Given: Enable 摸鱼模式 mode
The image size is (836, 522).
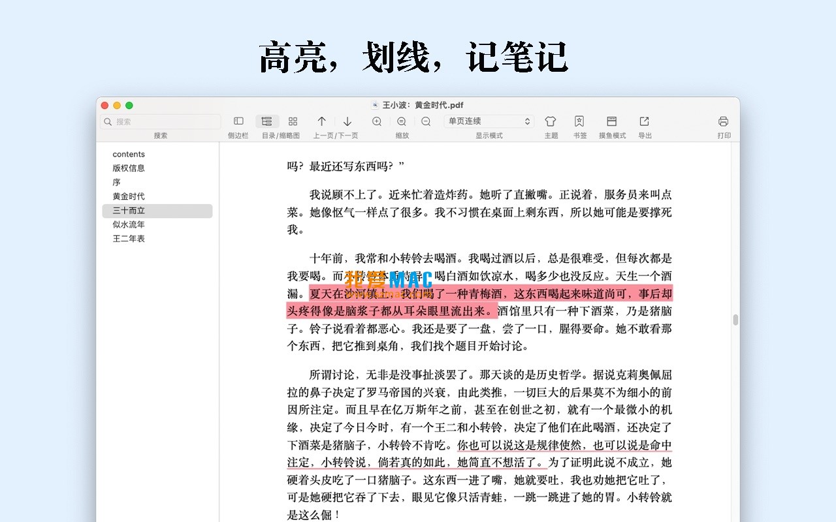Looking at the screenshot, I should pyautogui.click(x=611, y=121).
